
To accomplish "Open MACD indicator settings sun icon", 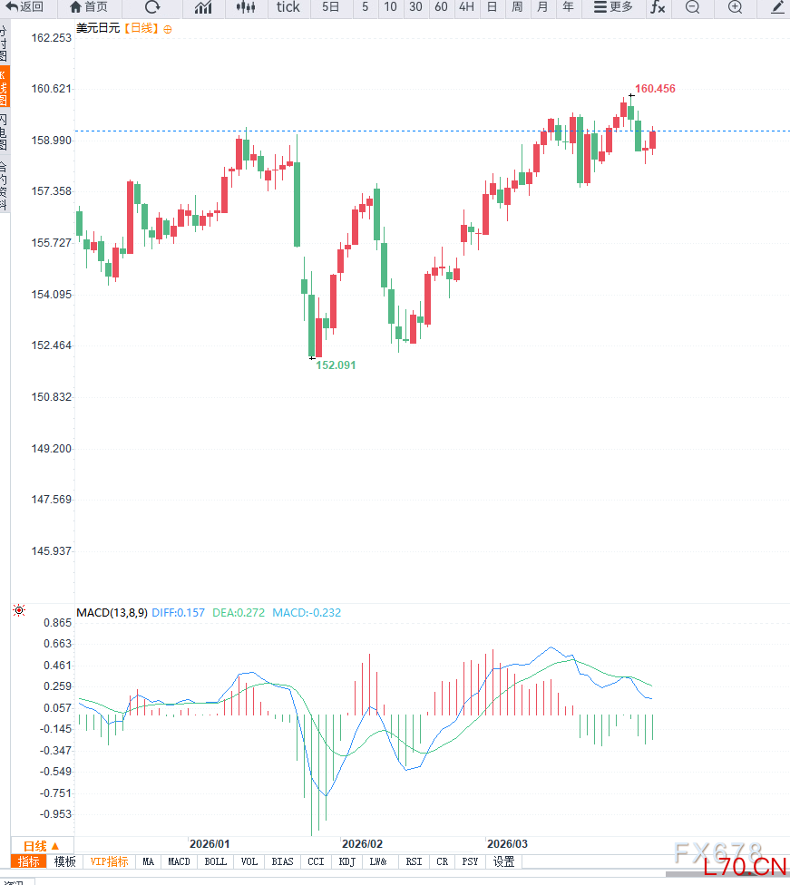I will point(19,611).
